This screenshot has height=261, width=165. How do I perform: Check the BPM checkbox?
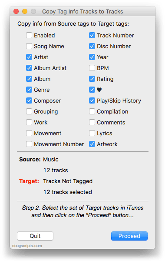[92, 68]
